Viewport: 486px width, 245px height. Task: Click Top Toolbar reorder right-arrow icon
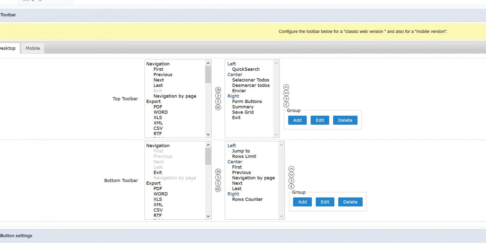click(286, 99)
